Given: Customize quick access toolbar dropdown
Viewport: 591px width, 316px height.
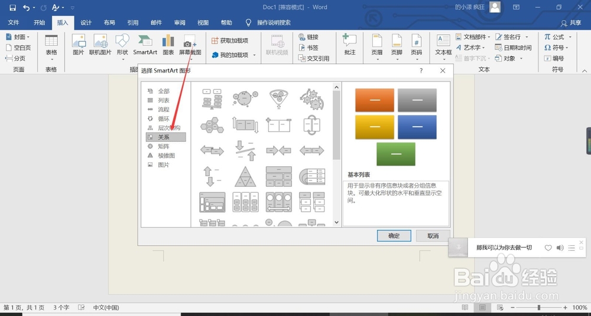Looking at the screenshot, I should pos(73,8).
